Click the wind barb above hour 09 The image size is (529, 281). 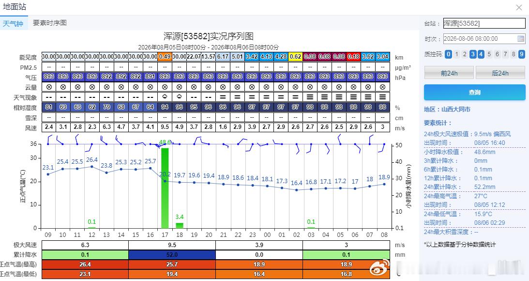pyautogui.click(x=49, y=140)
